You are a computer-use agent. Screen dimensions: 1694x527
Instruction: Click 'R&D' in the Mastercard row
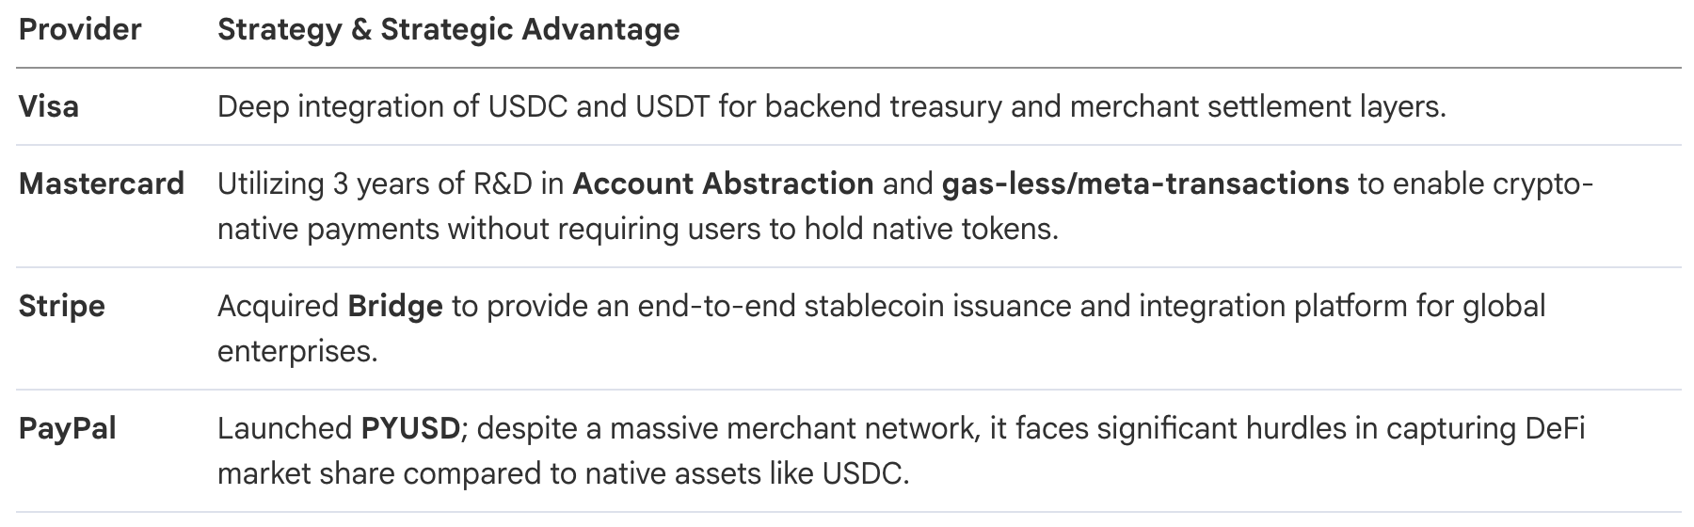503,184
